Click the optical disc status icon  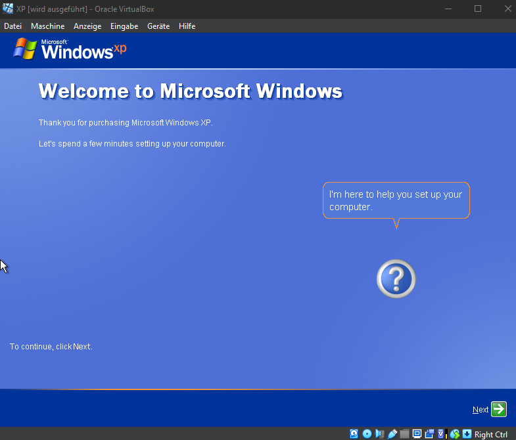[x=367, y=433]
